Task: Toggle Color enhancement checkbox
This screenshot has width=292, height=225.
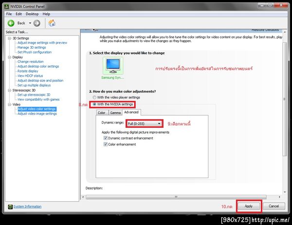Action: [x=106, y=144]
